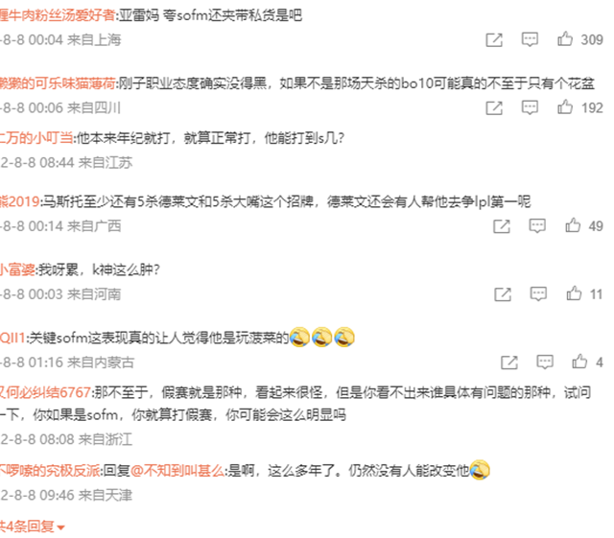This screenshot has height=538, width=614.
Task: Like the comment with 309 likes
Action: point(565,39)
